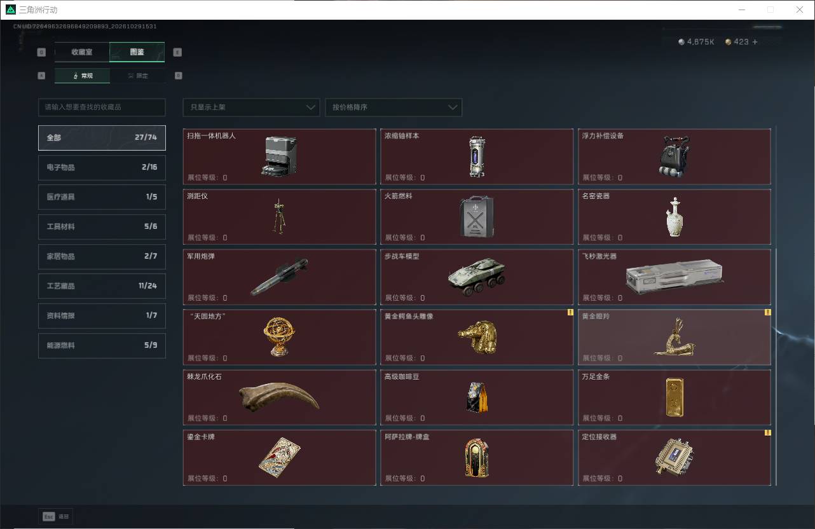This screenshot has width=815, height=529.
Task: Open the 步战车模型 vehicle model
Action: [477, 277]
